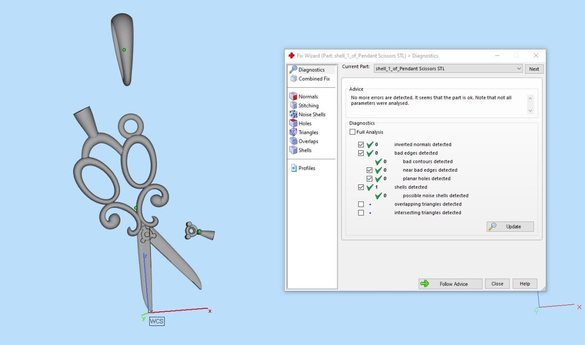Click Advice text scroll down arrow

coord(530,111)
